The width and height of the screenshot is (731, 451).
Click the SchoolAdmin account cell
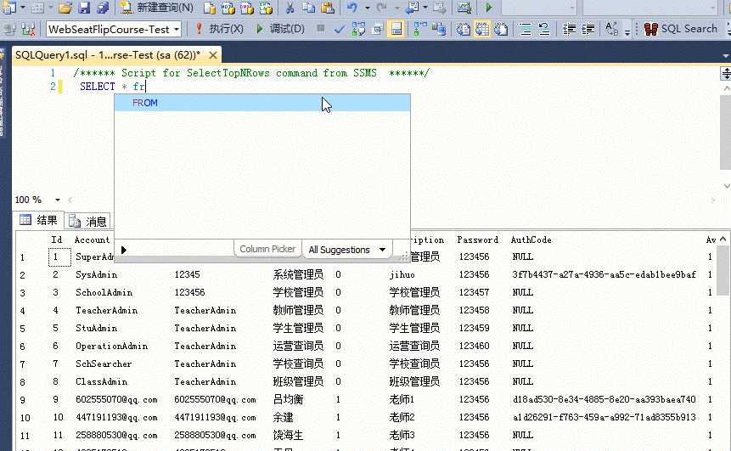pyautogui.click(x=104, y=292)
